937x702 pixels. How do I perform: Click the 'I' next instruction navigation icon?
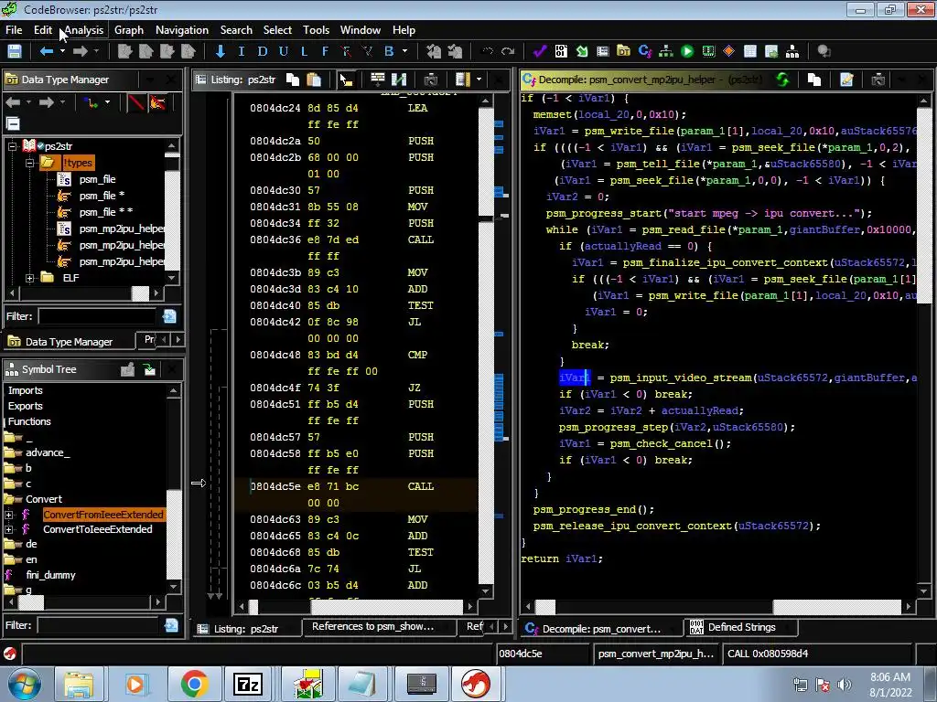242,51
